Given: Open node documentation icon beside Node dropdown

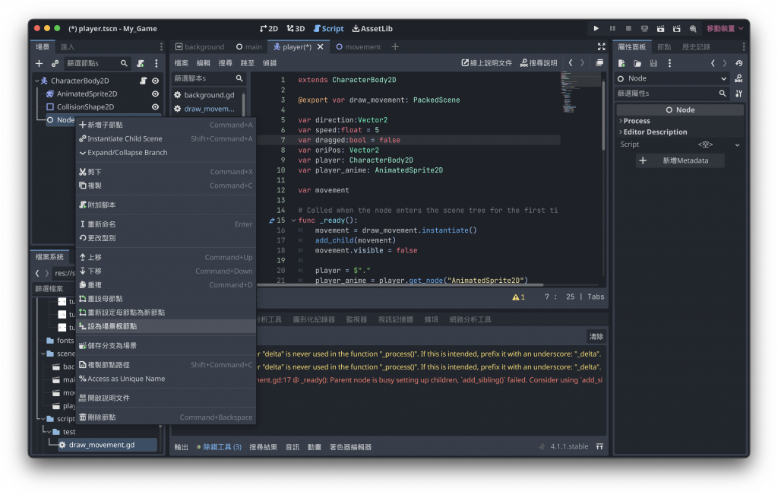Looking at the screenshot, I should (738, 78).
